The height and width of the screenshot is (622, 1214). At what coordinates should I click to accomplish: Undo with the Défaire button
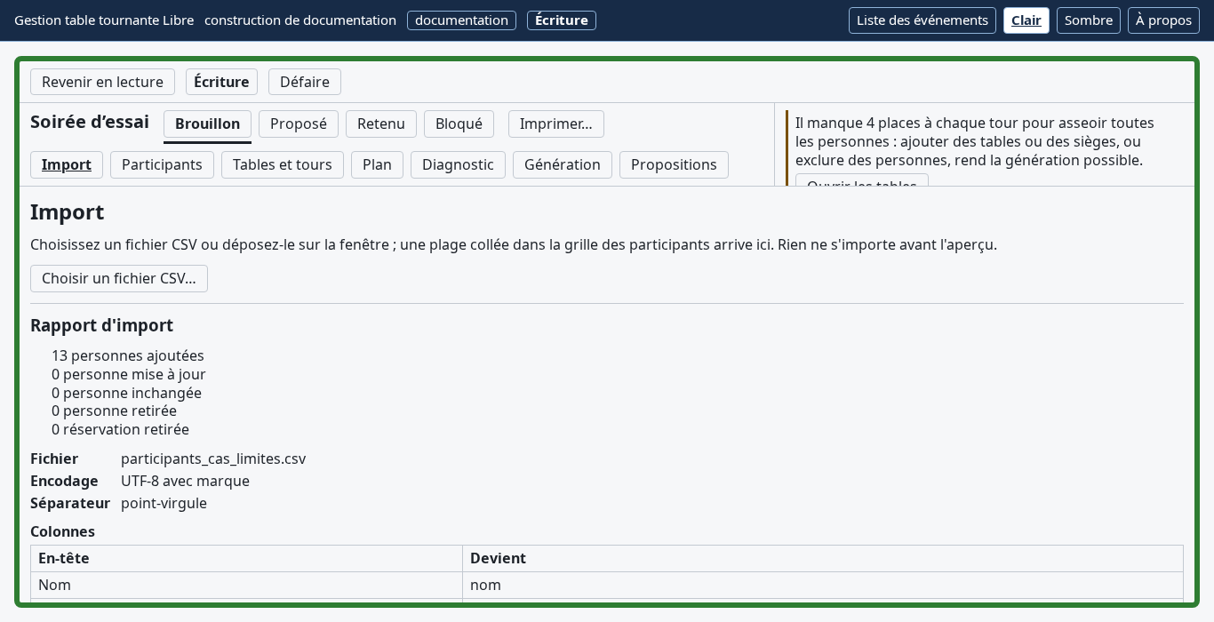coord(305,82)
